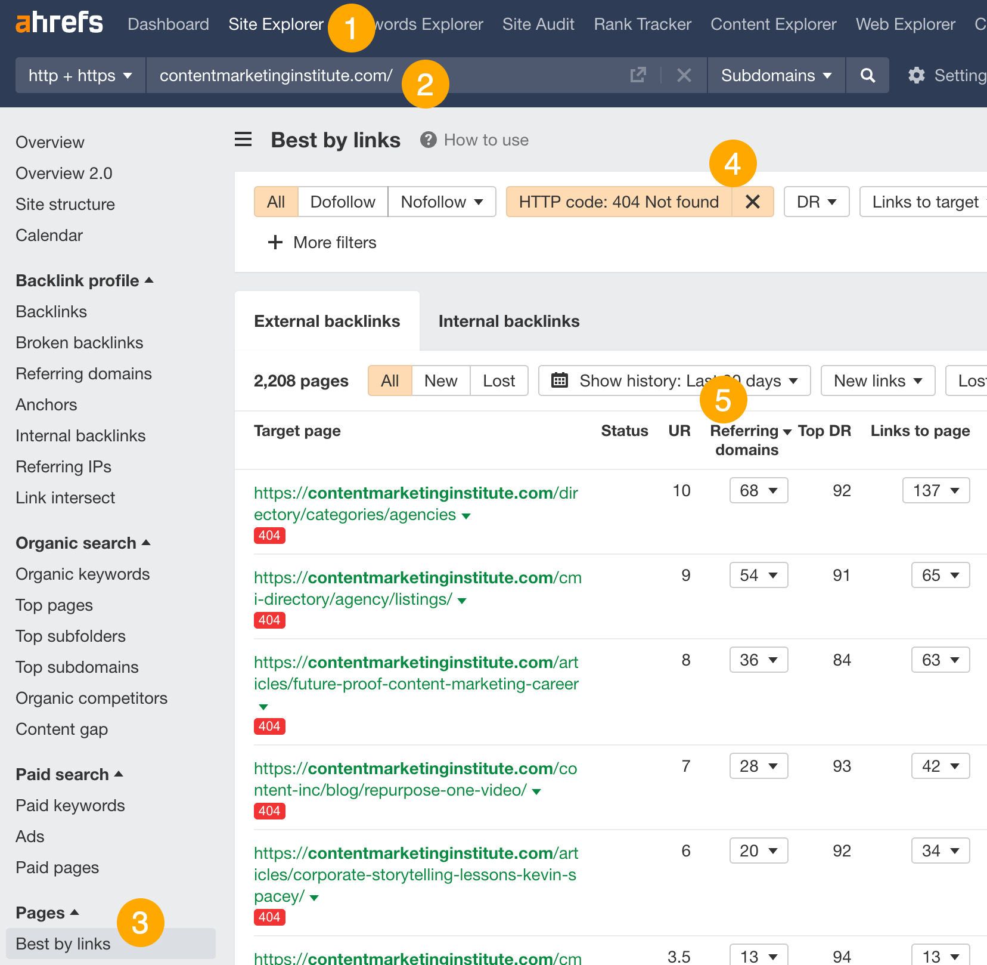Add a filter with the More filters plus icon
987x965 pixels.
tap(275, 242)
